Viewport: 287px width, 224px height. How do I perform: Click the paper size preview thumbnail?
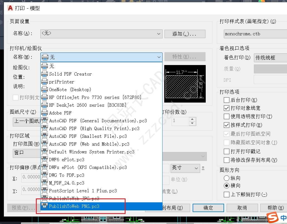(x=185, y=84)
